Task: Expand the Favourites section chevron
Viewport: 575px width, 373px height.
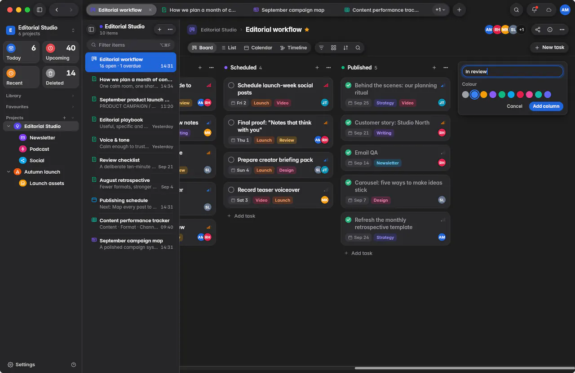Action: 73,107
